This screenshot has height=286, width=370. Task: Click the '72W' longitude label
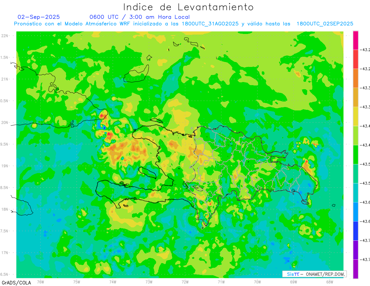(185, 282)
